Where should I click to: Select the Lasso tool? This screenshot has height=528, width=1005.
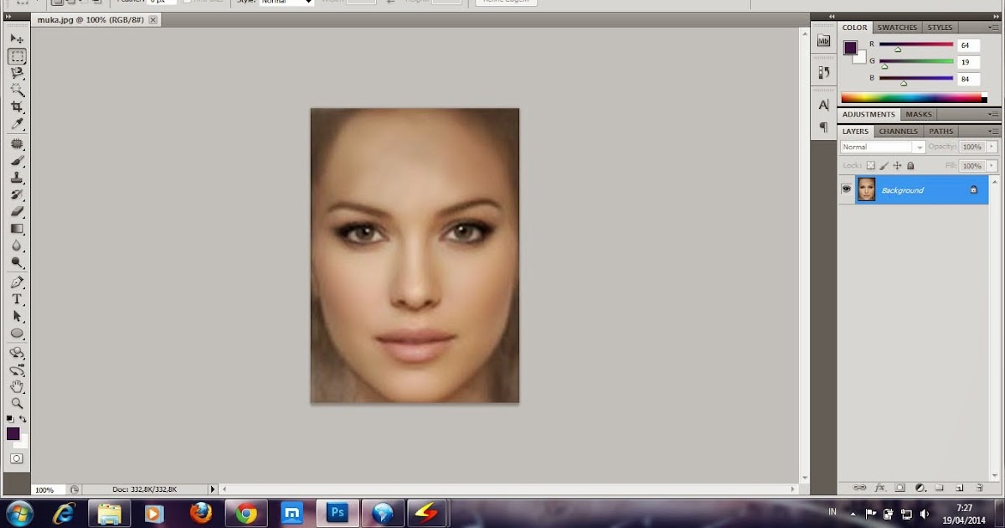(x=17, y=74)
